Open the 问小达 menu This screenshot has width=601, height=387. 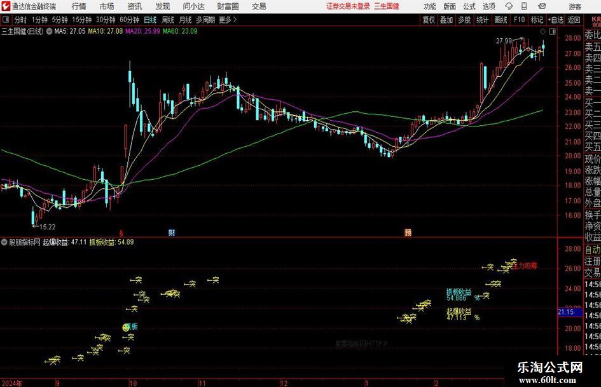click(x=193, y=6)
